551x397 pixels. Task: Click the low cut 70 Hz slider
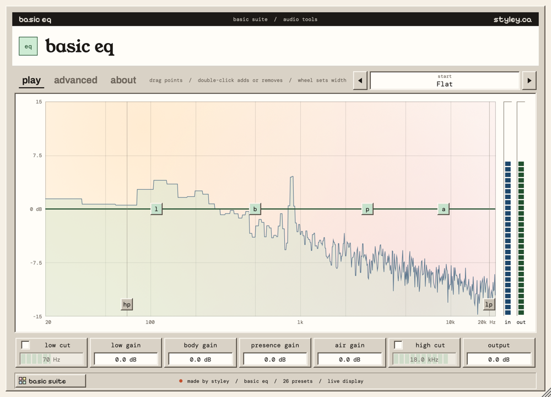(x=51, y=360)
